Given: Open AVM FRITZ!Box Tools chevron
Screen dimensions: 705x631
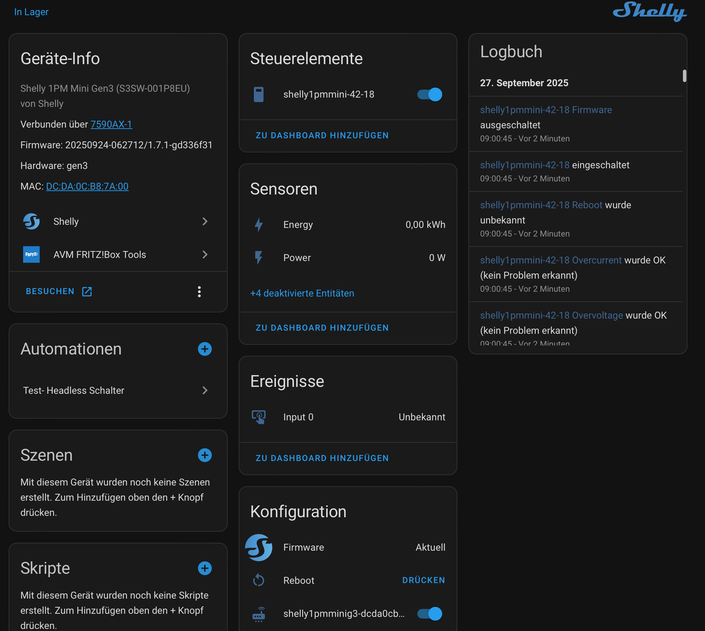Looking at the screenshot, I should pyautogui.click(x=205, y=254).
